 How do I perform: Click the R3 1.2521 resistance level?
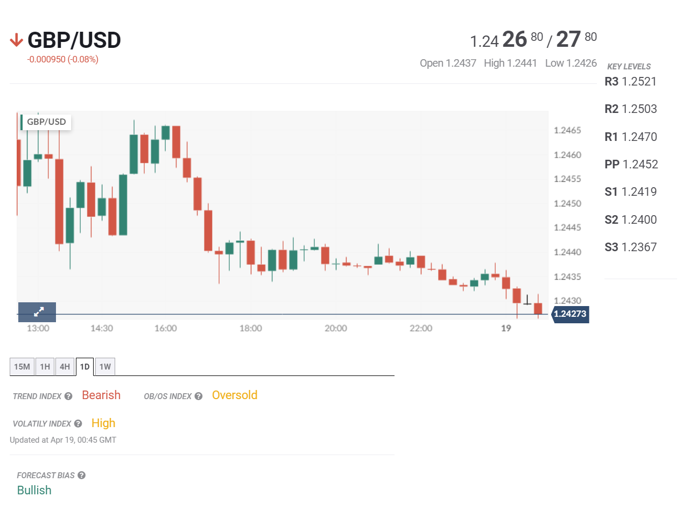(630, 82)
